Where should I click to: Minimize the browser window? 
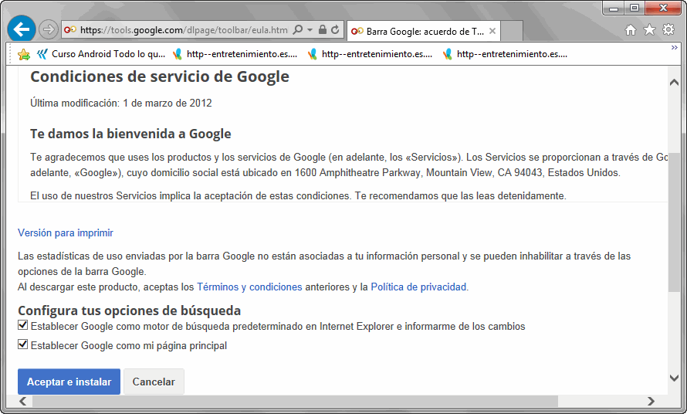[x=614, y=8]
